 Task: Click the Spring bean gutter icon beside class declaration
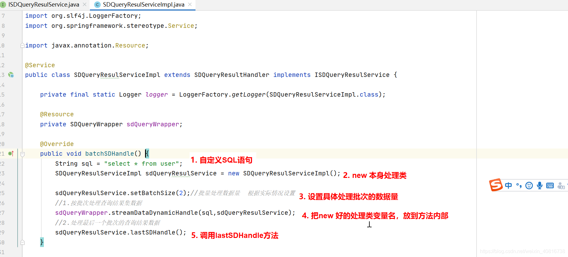click(x=11, y=75)
